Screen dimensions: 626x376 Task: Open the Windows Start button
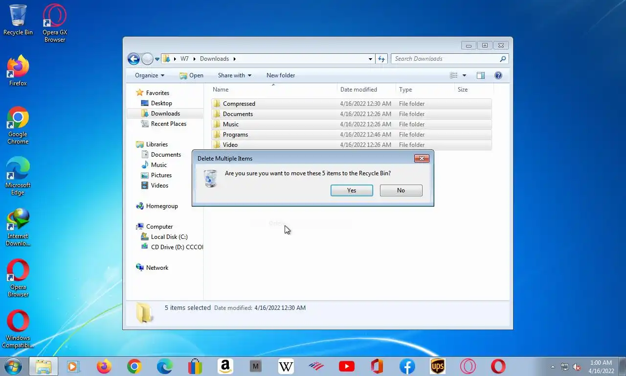(13, 366)
